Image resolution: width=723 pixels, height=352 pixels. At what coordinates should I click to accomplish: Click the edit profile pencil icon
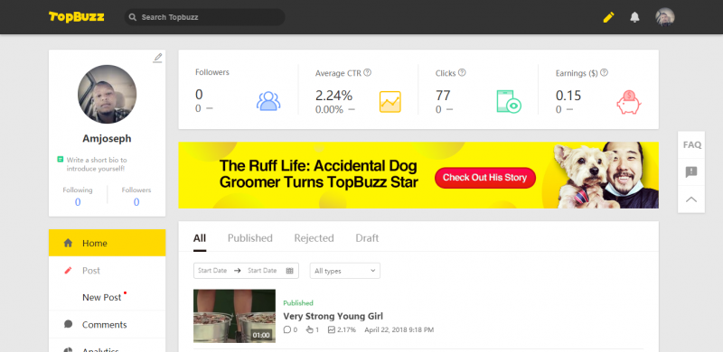pos(157,58)
